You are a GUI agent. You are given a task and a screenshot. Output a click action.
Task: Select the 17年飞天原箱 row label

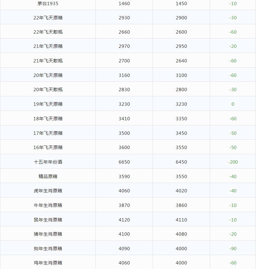click(x=48, y=133)
